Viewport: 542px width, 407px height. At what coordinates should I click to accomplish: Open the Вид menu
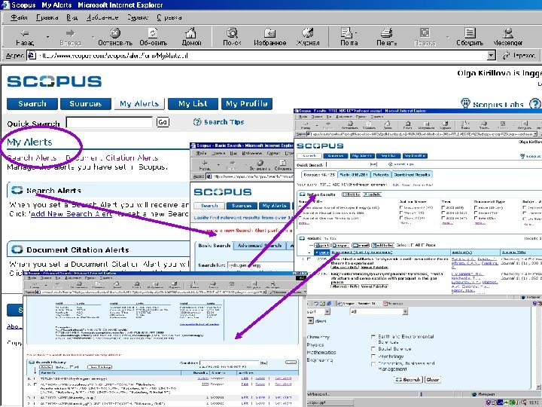tap(72, 17)
